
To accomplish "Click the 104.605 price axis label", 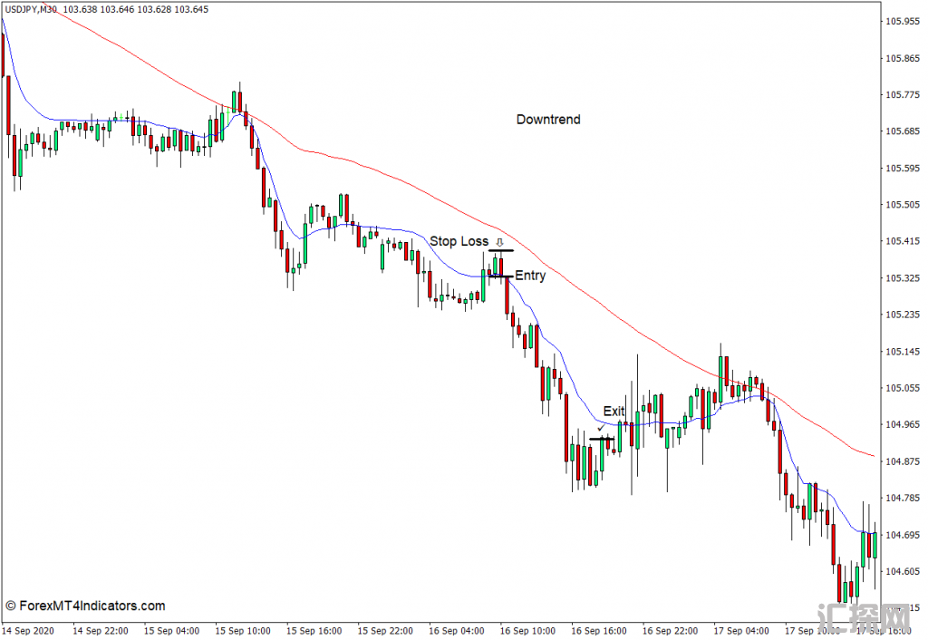I will [x=904, y=571].
